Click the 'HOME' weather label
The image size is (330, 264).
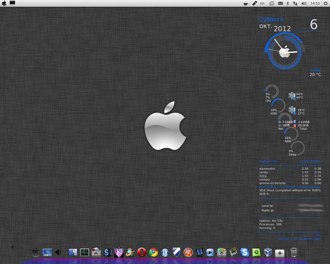tap(316, 70)
